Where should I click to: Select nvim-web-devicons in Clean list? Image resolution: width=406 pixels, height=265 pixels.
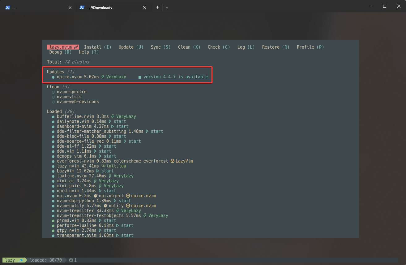[x=78, y=102]
